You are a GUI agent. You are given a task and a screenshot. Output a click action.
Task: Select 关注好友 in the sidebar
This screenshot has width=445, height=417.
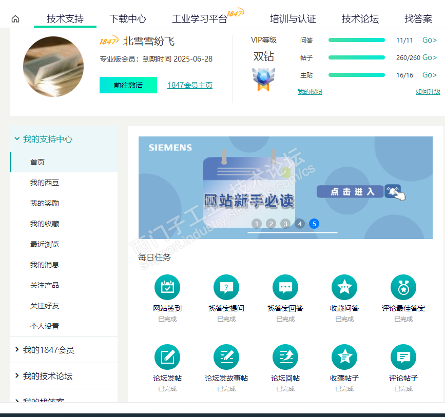point(45,306)
